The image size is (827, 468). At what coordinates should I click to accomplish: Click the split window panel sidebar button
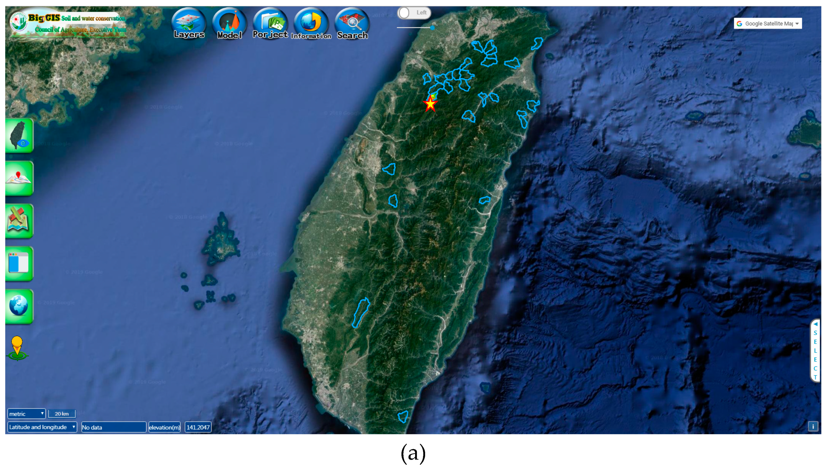19,264
